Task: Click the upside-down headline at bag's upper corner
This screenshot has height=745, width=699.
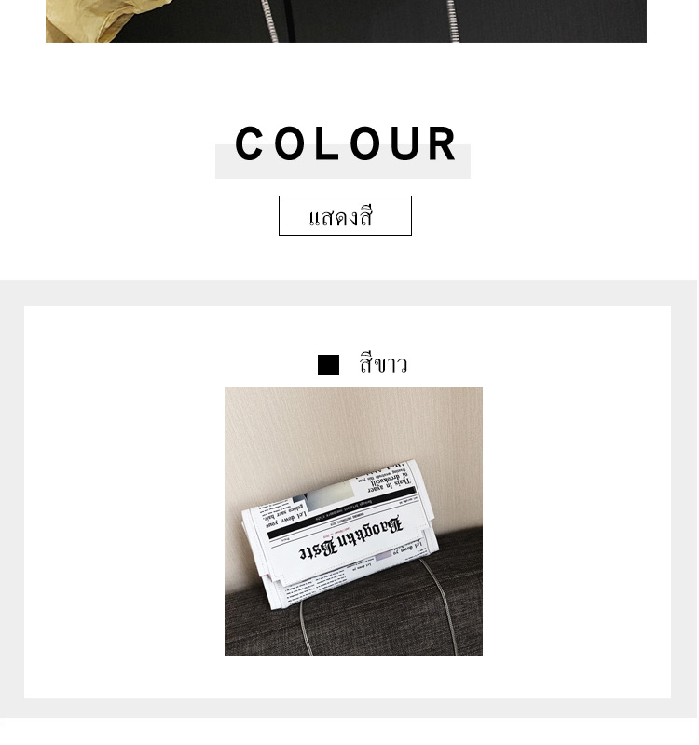Action: click(387, 480)
